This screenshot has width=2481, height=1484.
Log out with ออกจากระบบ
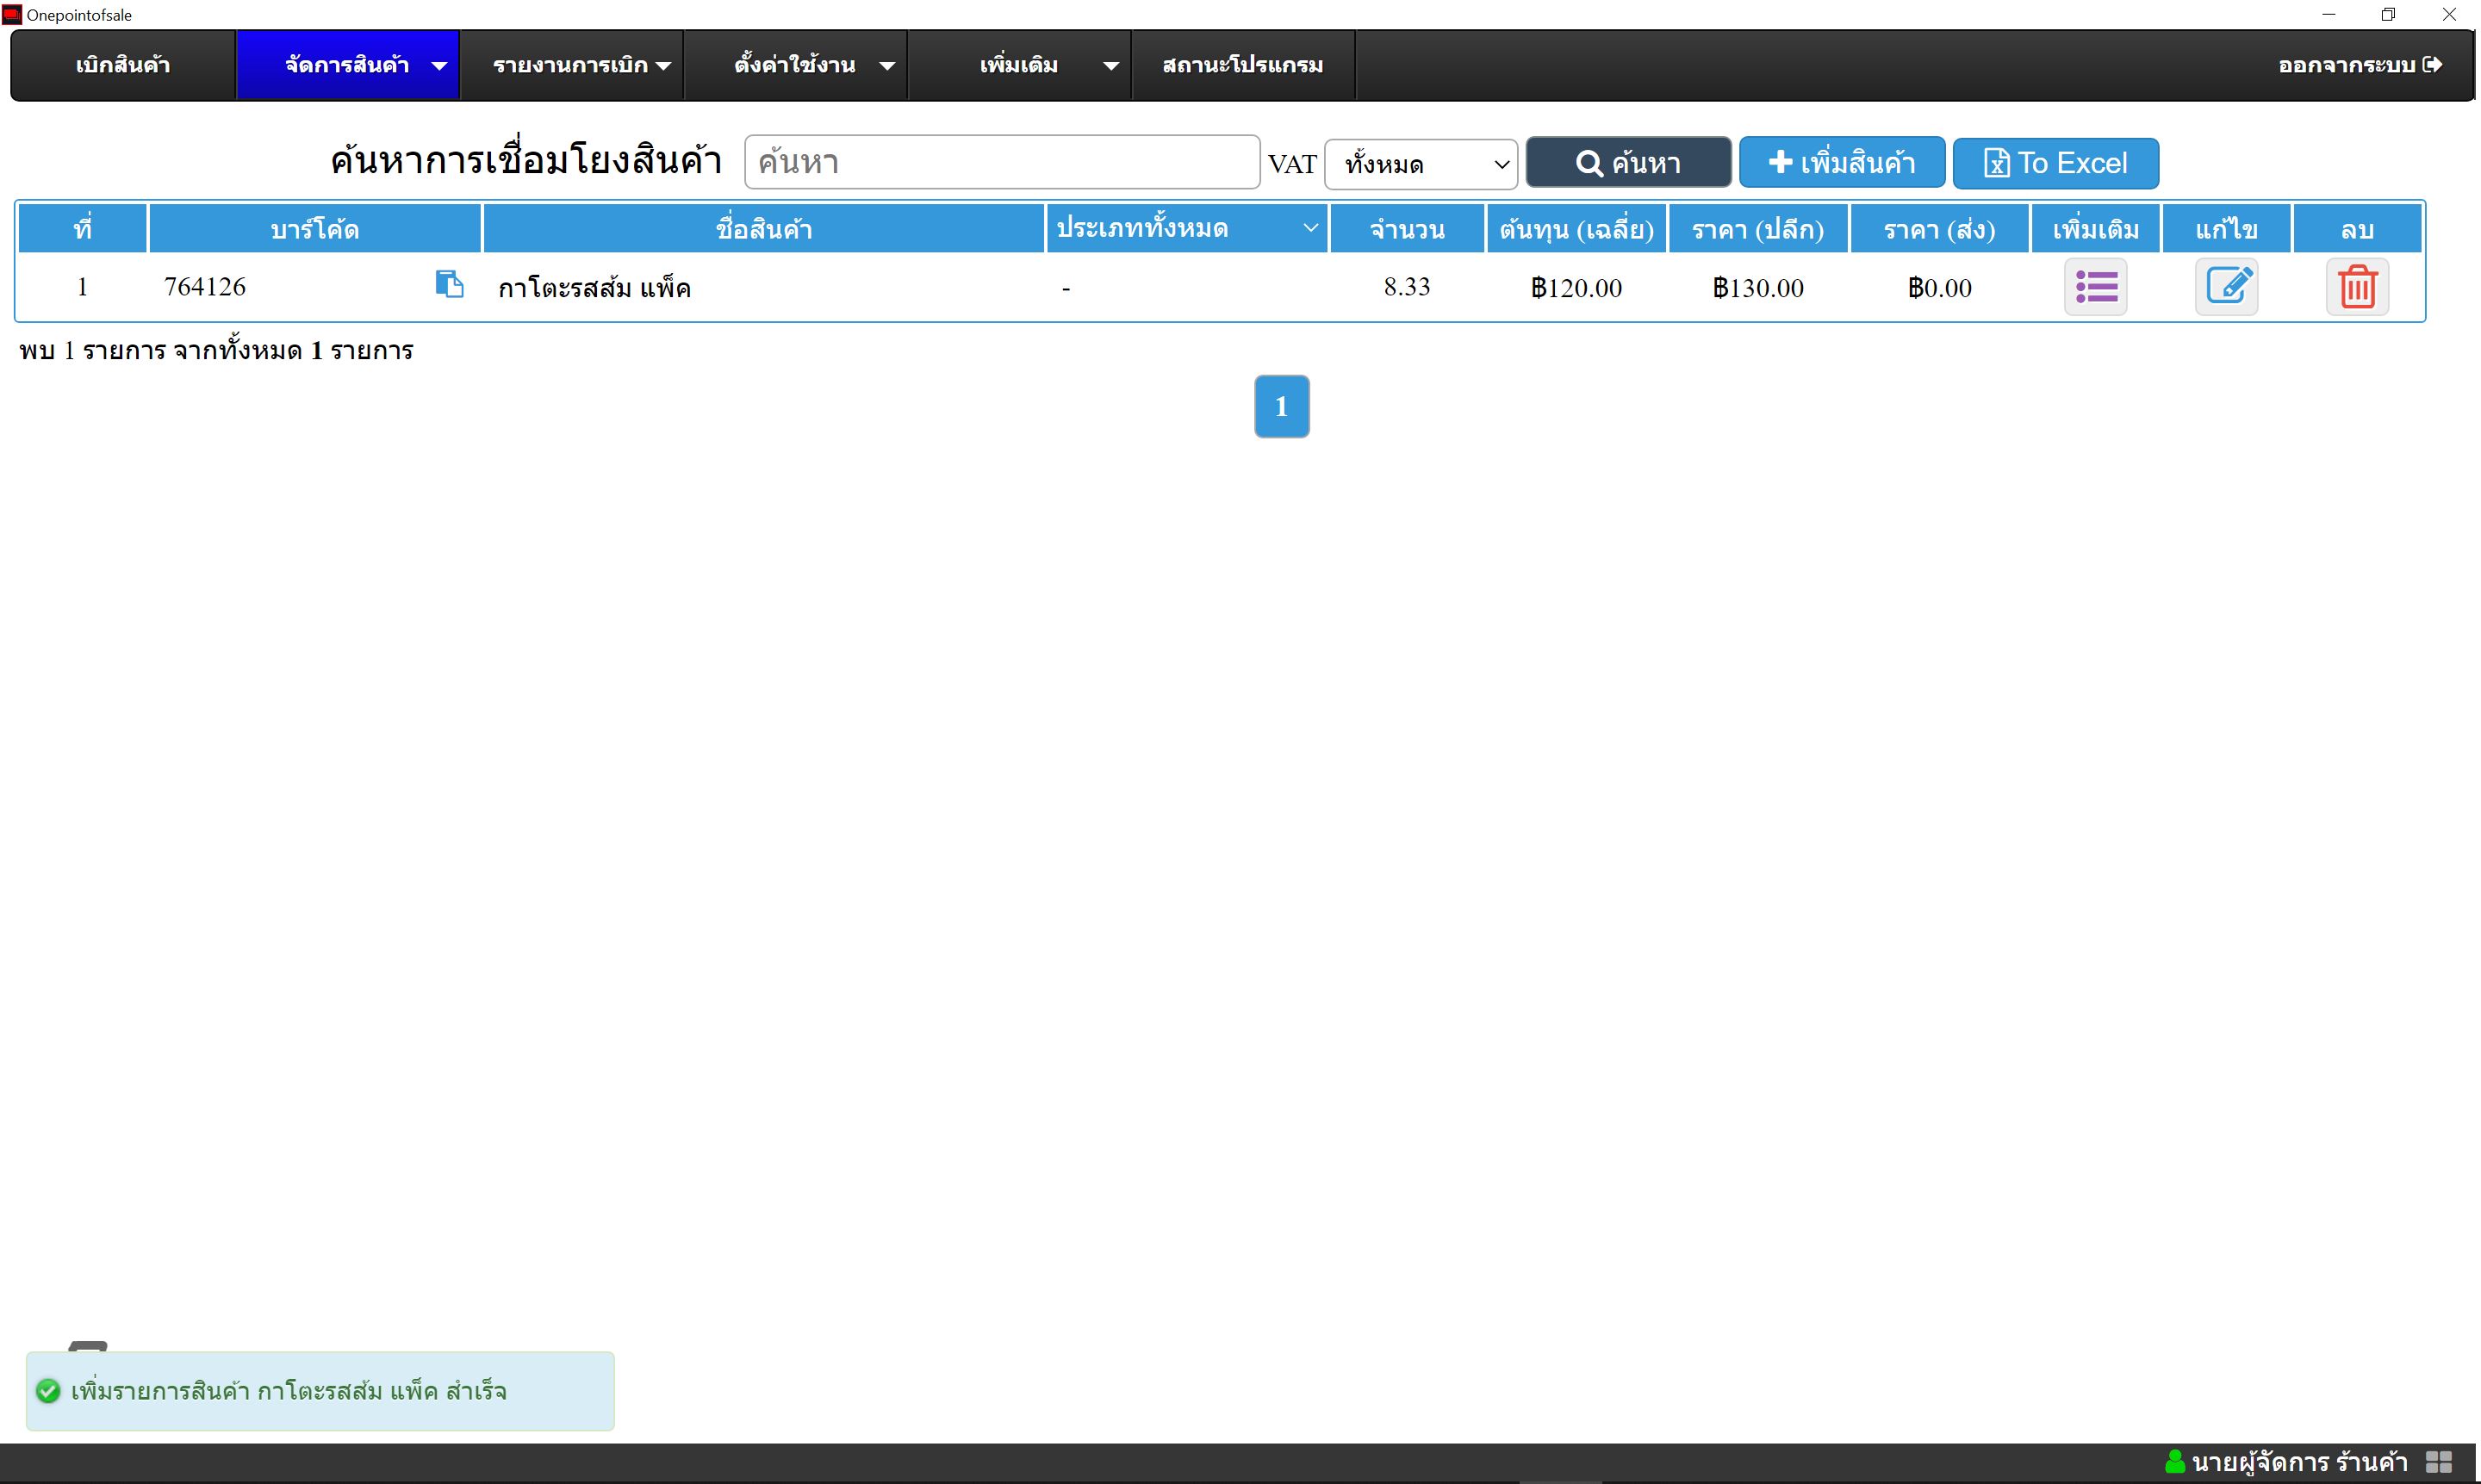[2360, 65]
